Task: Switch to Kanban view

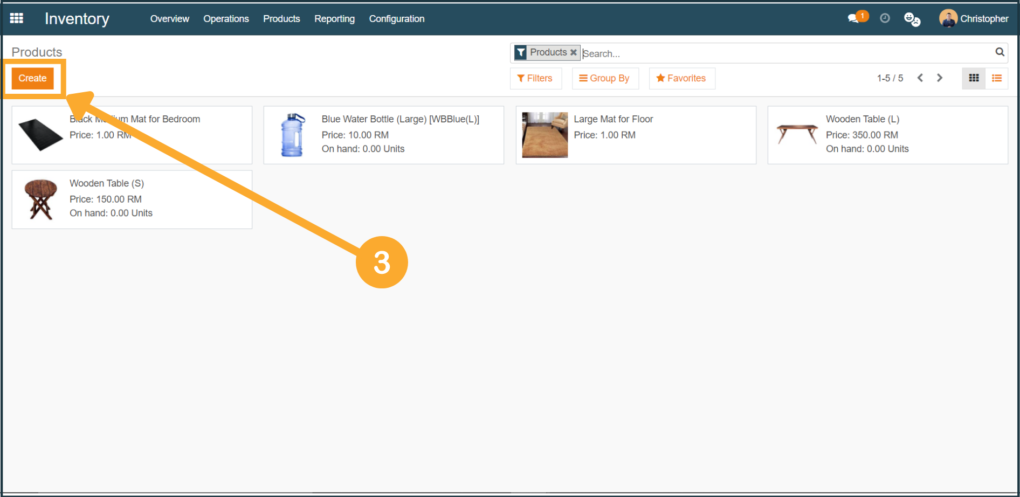Action: pos(974,78)
